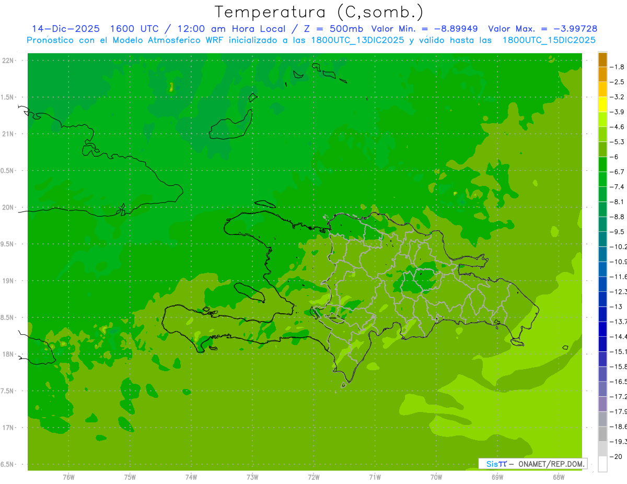Click the 'Temperatura (C,somb.)' map title
The width and height of the screenshot is (627, 484).
pyautogui.click(x=319, y=12)
